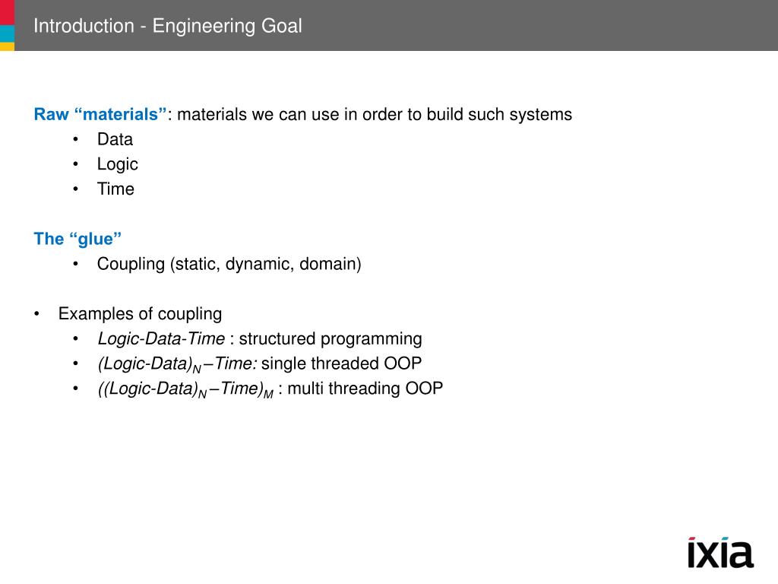Click the Raw "materials" blue heading
The height and width of the screenshot is (584, 778).
click(100, 114)
